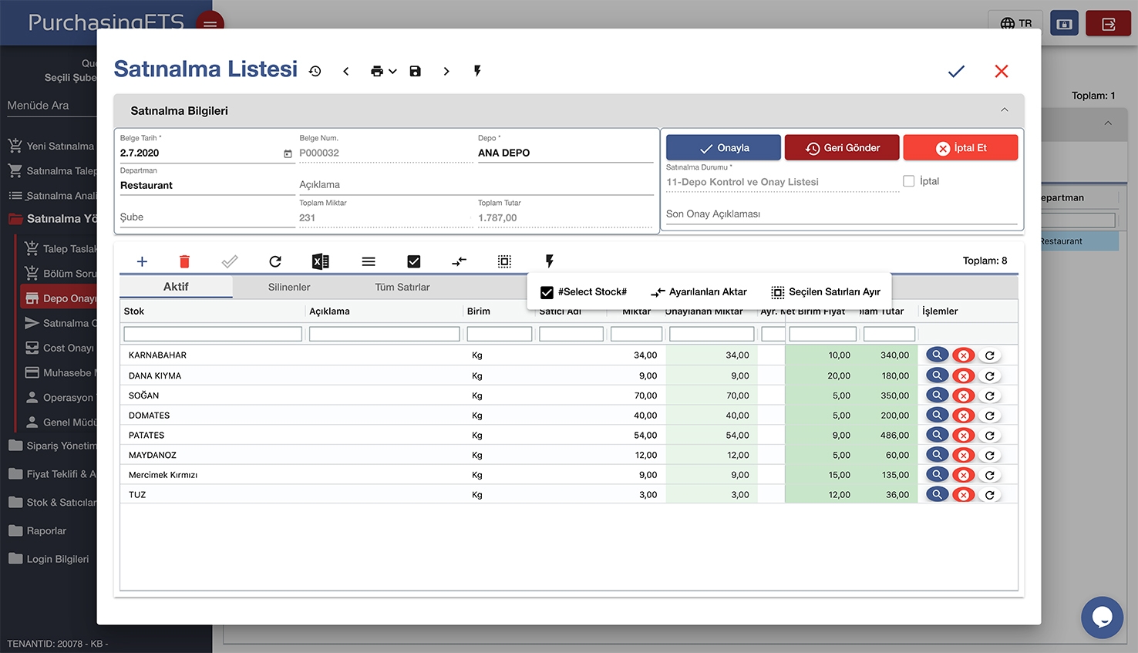The width and height of the screenshot is (1138, 653).
Task: Open the history clock icon beside title
Action: (315, 71)
